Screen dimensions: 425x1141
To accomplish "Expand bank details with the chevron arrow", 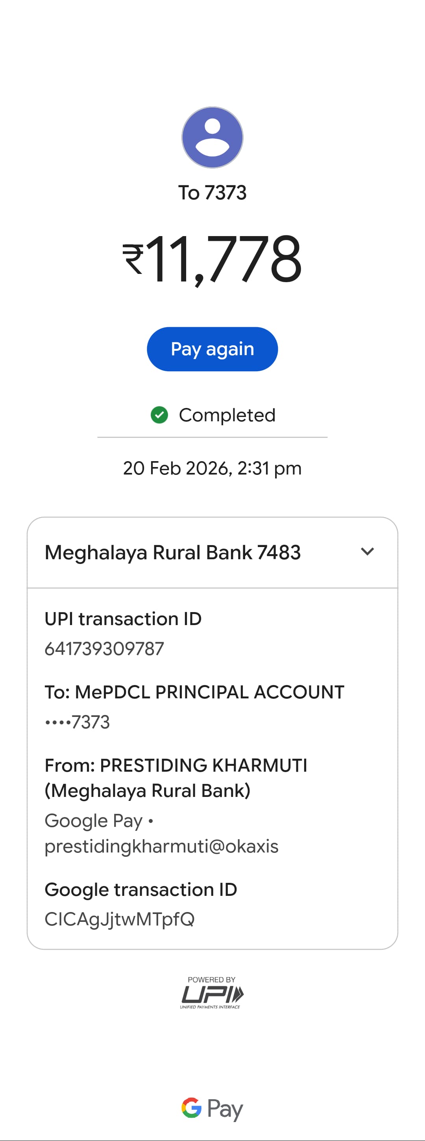I will 368,552.
